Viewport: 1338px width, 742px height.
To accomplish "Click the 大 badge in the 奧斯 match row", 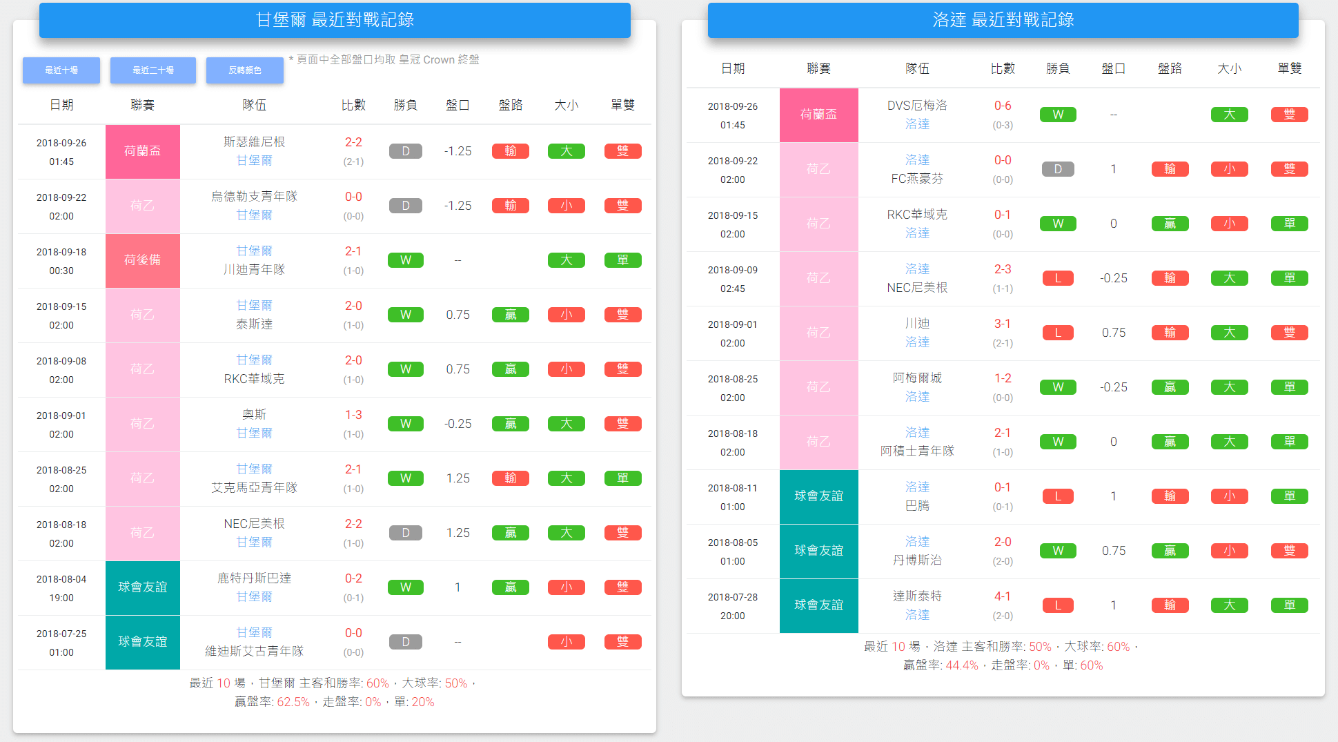I will click(x=566, y=423).
